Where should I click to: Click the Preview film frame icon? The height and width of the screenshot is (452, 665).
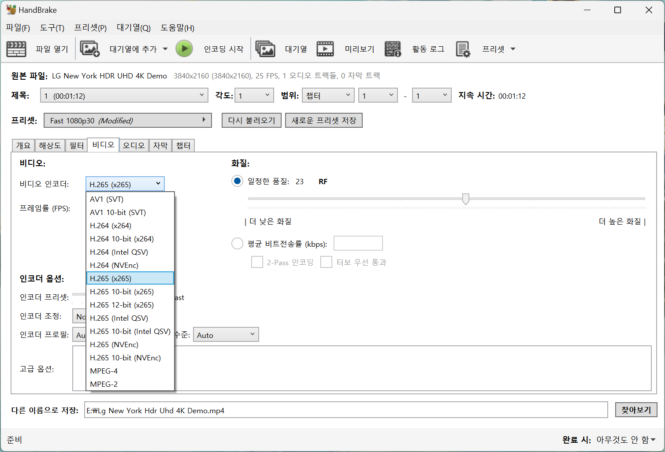pos(325,49)
